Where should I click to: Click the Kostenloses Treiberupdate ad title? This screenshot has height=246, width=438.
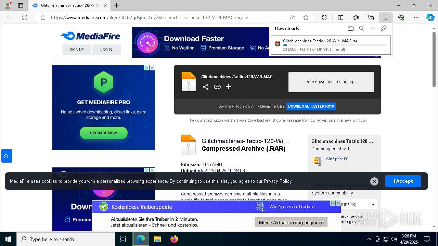click(142, 207)
